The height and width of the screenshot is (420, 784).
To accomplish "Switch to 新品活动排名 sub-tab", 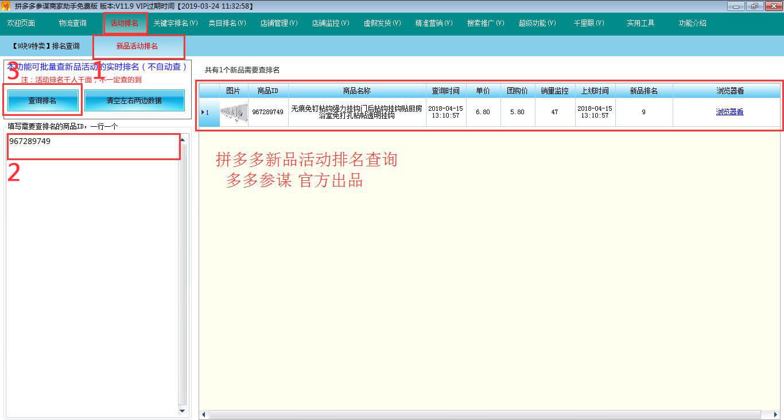I will point(137,46).
